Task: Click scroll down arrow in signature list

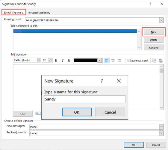Action: 139,47
